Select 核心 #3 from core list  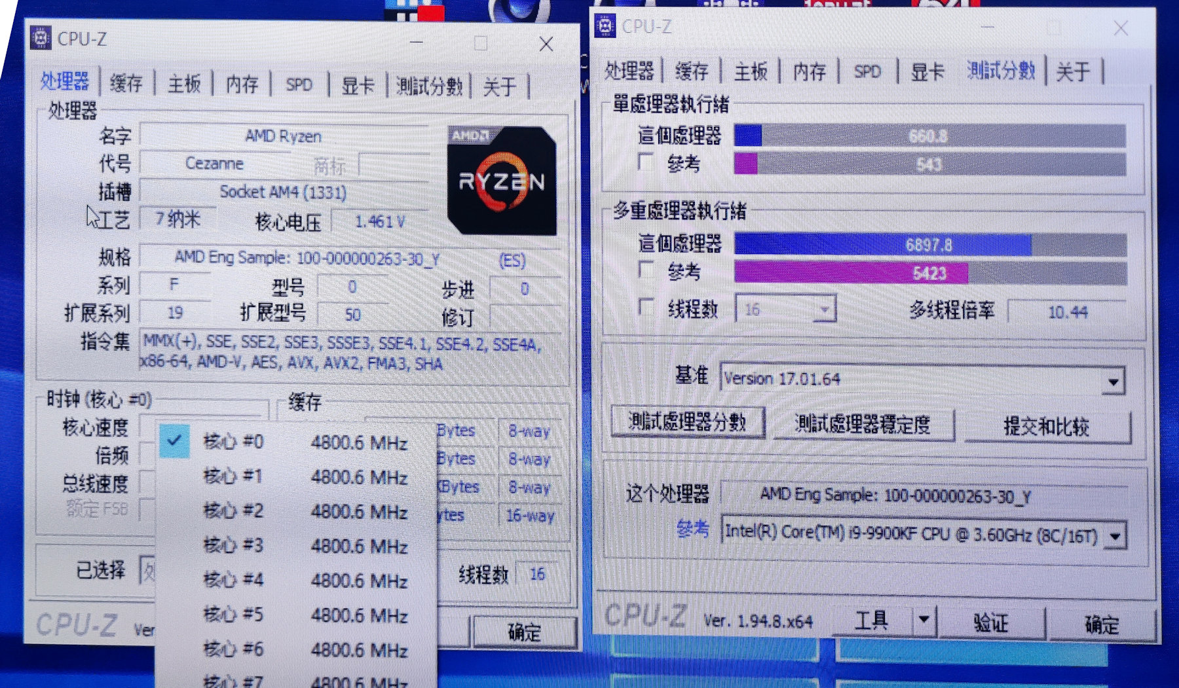coord(296,546)
